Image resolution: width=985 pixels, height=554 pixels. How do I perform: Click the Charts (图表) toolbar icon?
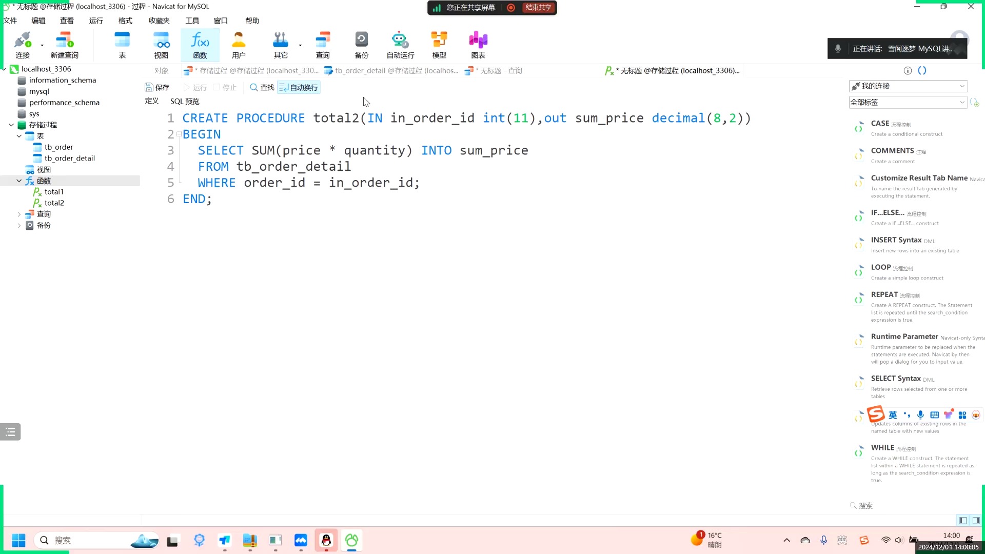[x=478, y=45]
